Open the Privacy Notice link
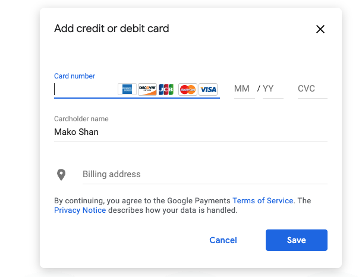362x277 pixels. click(x=80, y=210)
